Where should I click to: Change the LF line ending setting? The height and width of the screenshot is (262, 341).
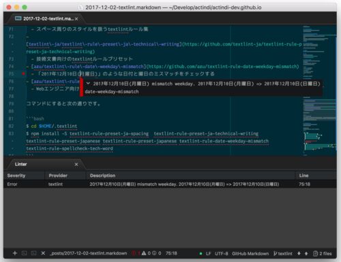(x=208, y=253)
